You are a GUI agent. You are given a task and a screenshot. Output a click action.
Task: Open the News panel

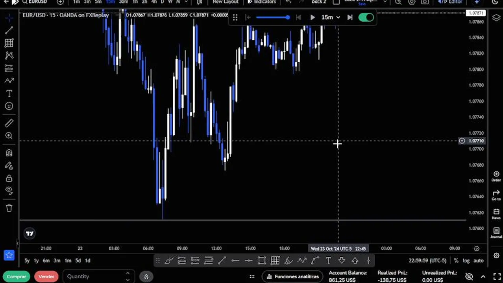pos(496,214)
